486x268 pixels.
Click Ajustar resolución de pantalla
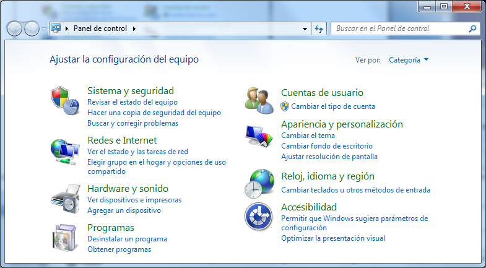tap(329, 157)
